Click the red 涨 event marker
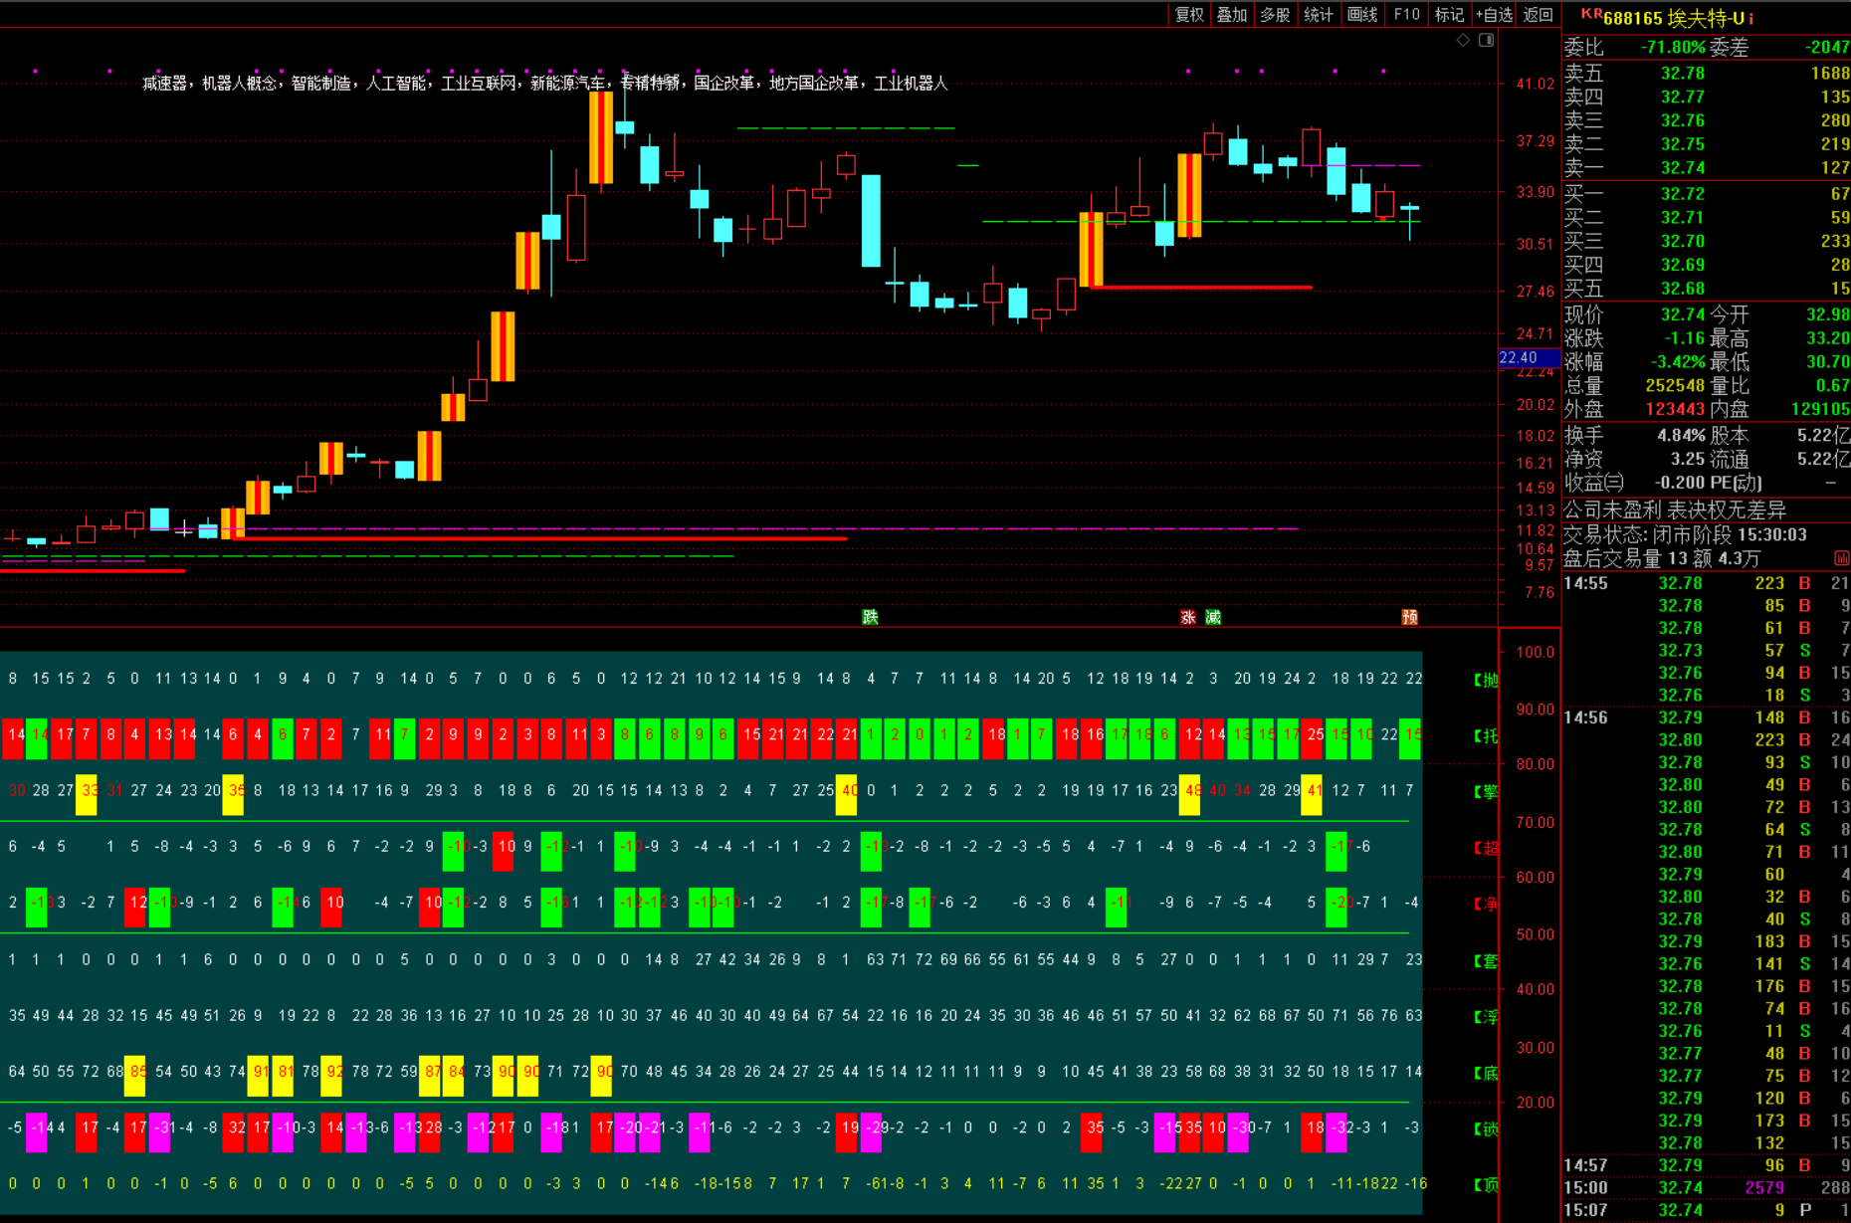Screen dimensions: 1851x1223 [1187, 617]
